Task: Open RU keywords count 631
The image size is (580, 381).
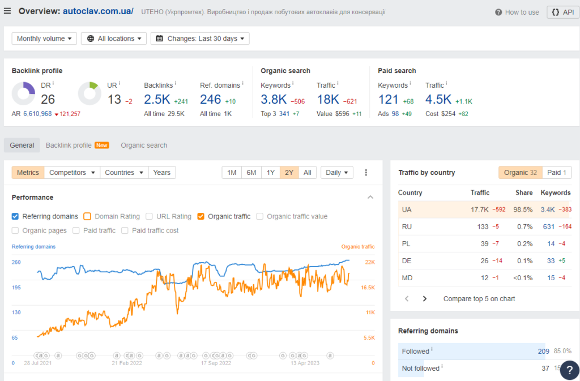Action: [x=548, y=226]
